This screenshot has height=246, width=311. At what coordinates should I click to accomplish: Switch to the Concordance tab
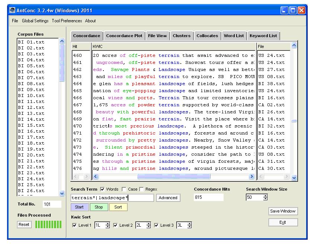pyautogui.click(x=87, y=36)
